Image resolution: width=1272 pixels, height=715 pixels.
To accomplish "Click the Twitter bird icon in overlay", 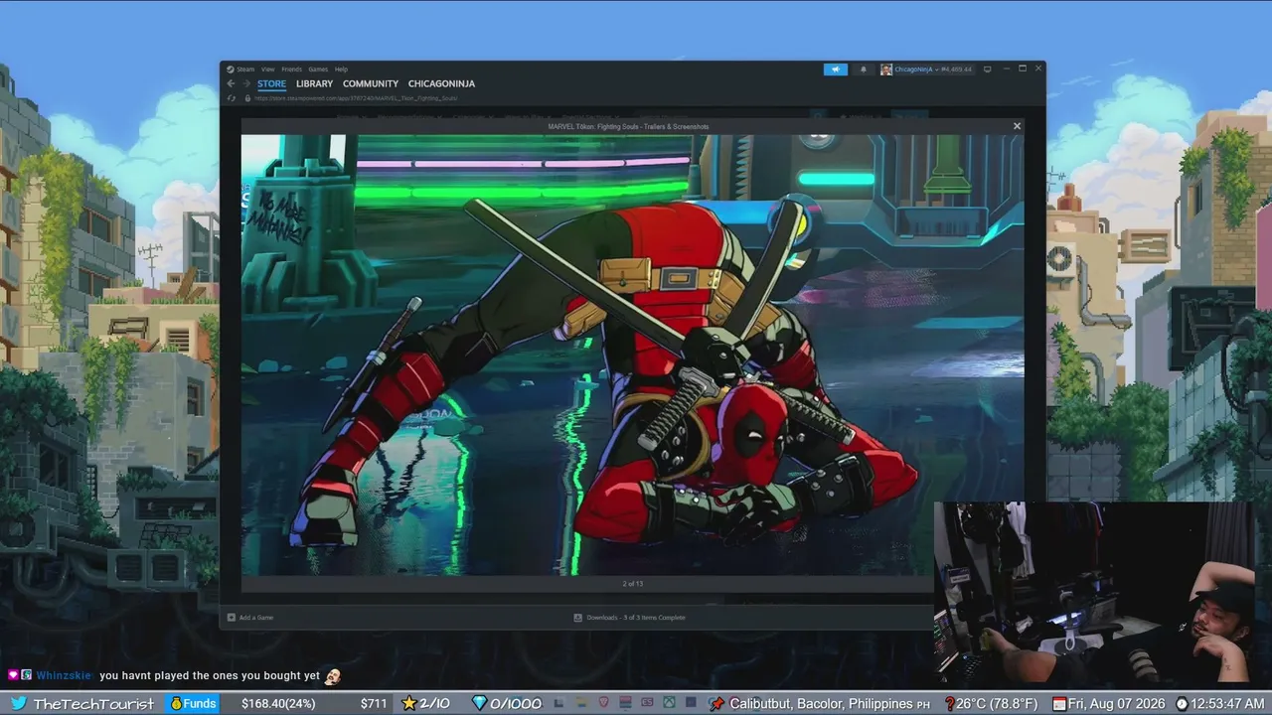I will [x=18, y=703].
